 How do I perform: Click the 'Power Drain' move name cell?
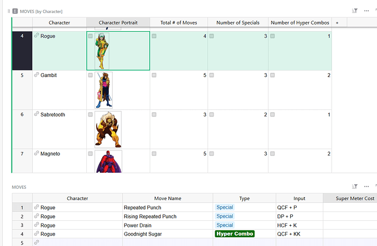coord(168,225)
